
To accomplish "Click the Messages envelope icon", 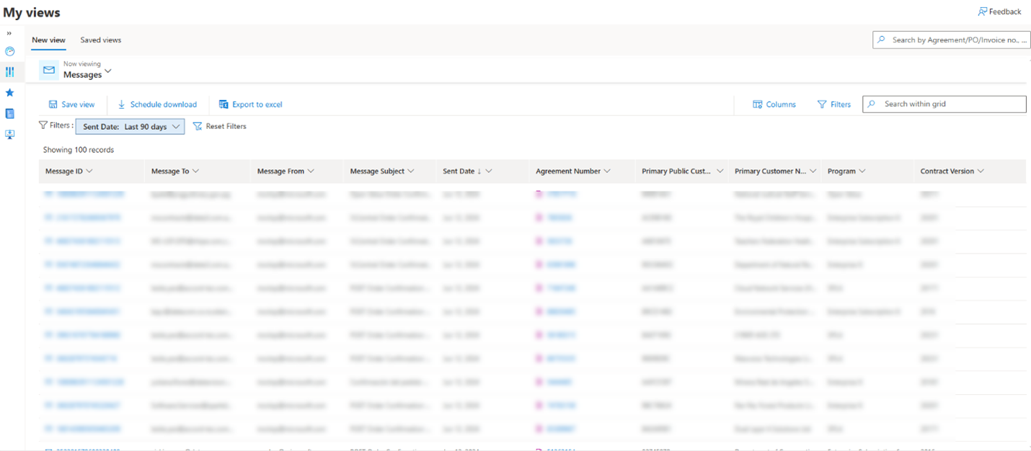I will tap(49, 70).
